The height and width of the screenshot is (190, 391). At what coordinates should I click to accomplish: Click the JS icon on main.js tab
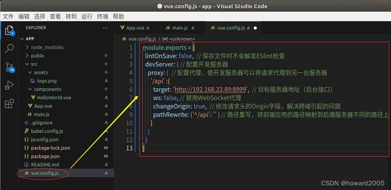click(168, 28)
